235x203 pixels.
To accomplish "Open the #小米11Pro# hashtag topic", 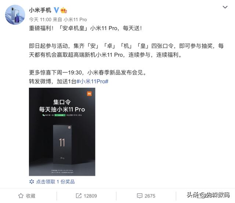I will tap(93, 81).
